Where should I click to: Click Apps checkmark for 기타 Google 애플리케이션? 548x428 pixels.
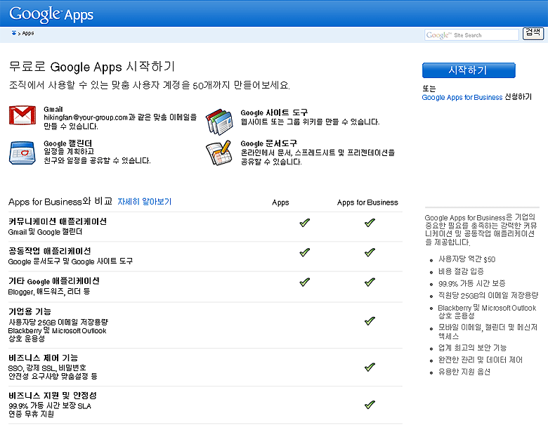pyautogui.click(x=305, y=283)
